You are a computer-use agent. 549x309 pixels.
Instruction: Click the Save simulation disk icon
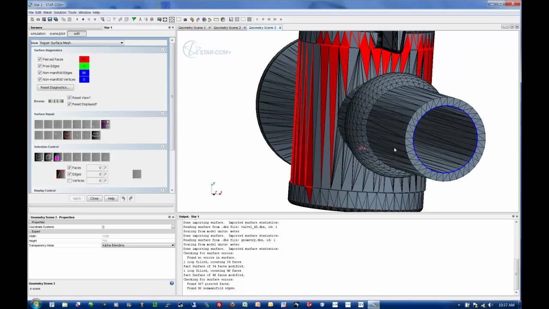coord(50,19)
